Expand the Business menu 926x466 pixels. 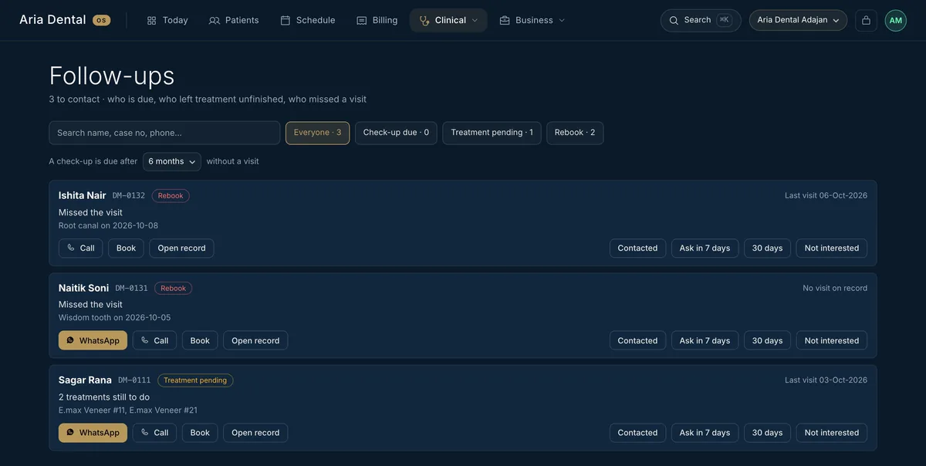[x=532, y=20]
